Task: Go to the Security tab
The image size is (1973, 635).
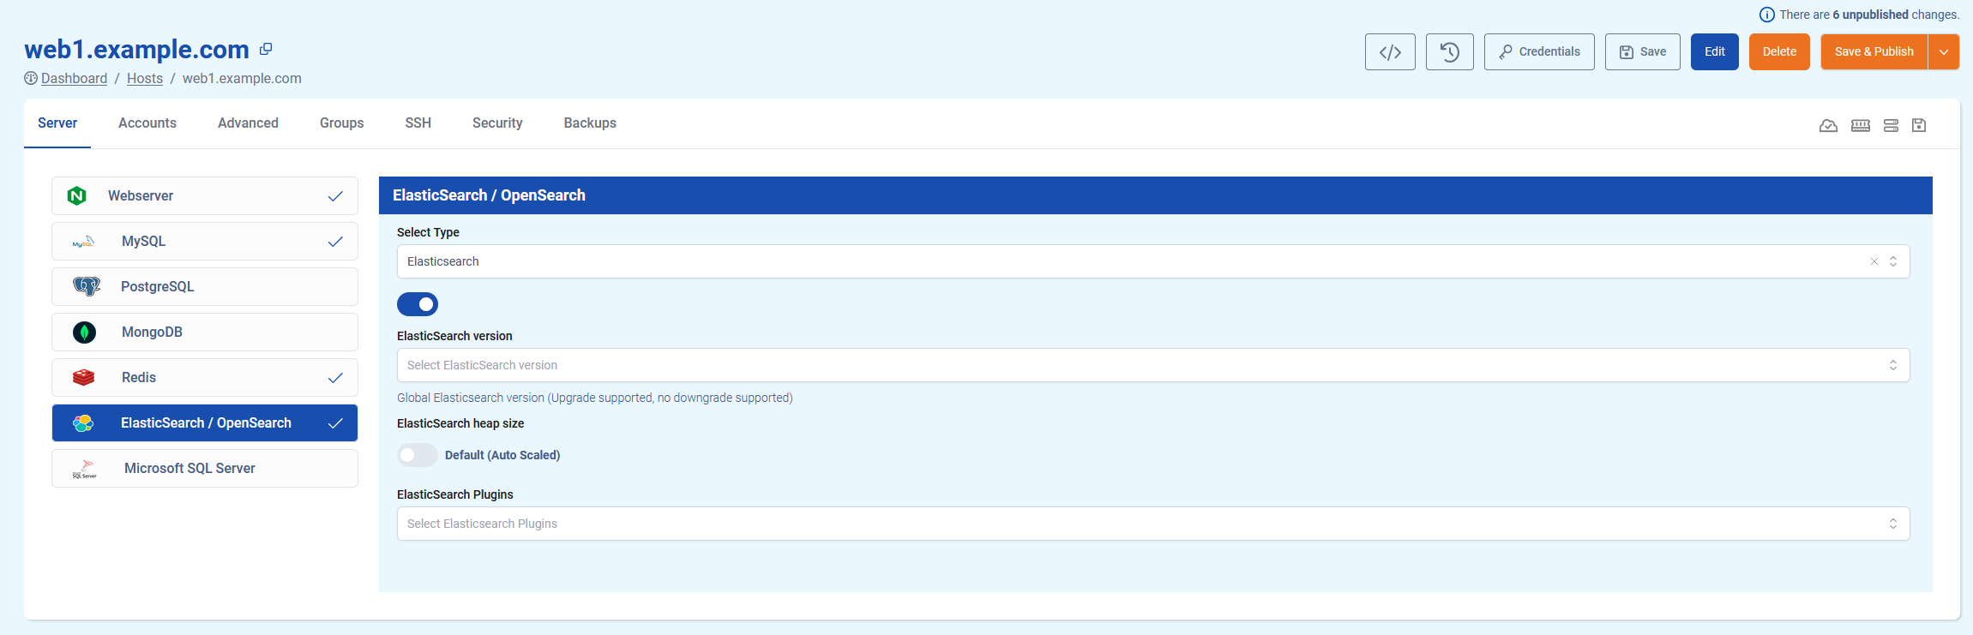Action: click(x=497, y=123)
